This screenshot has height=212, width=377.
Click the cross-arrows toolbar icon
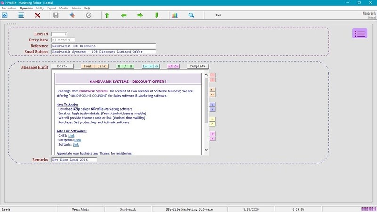pos(72,16)
